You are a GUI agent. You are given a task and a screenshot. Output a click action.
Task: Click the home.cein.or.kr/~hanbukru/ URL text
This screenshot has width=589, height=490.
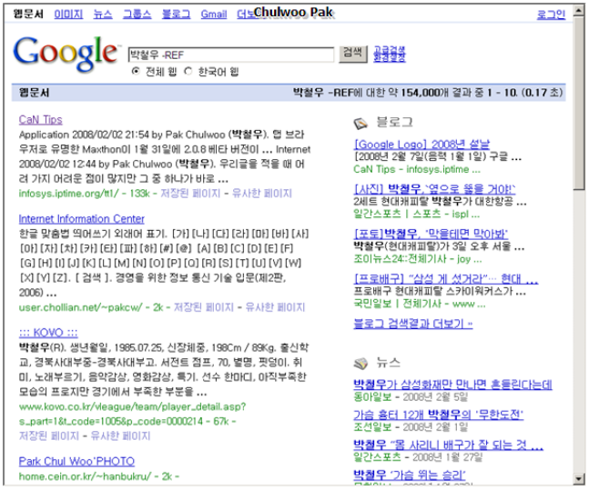[x=86, y=476]
